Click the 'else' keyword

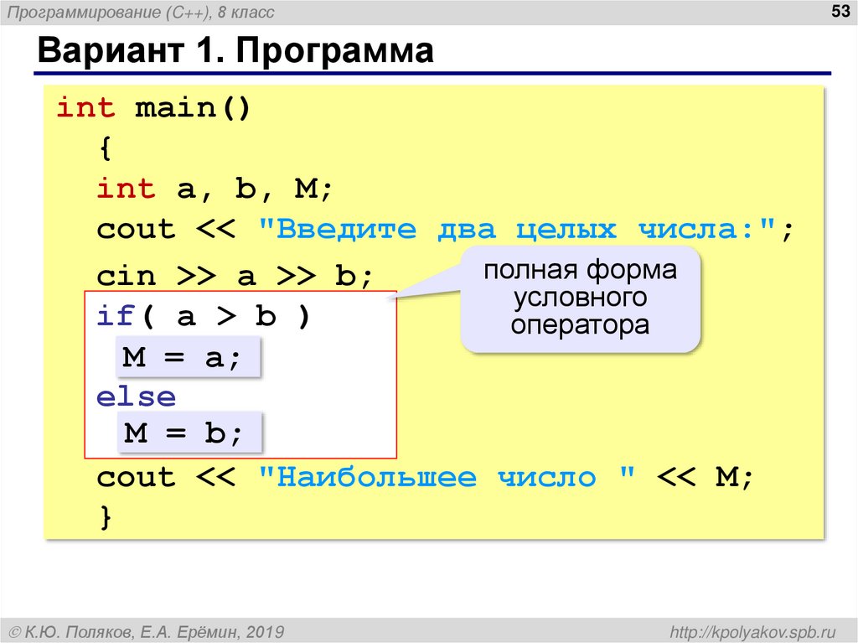[136, 397]
